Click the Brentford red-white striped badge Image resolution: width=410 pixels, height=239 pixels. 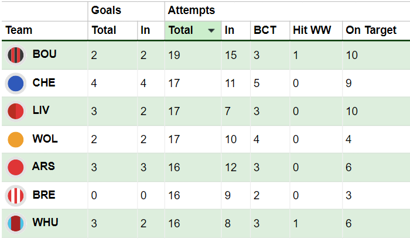16,196
